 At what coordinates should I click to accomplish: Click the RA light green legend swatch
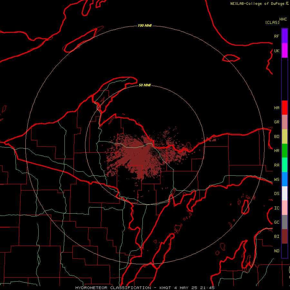click(285, 165)
